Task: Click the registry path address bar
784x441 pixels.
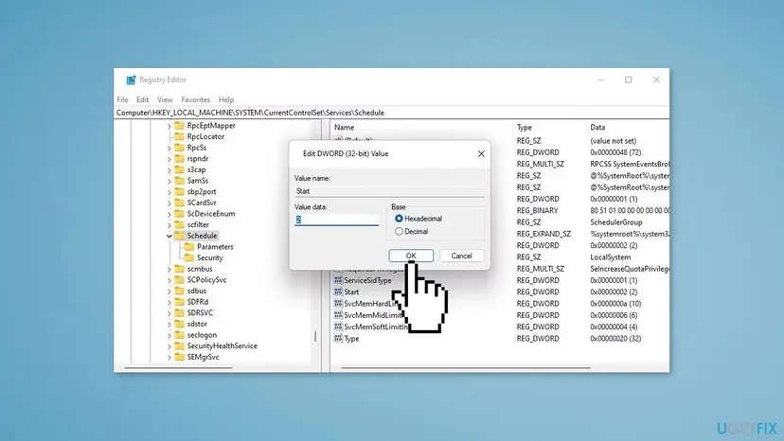Action: point(391,113)
